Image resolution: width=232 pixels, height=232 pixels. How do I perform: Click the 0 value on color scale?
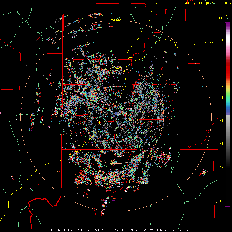coord(222,109)
